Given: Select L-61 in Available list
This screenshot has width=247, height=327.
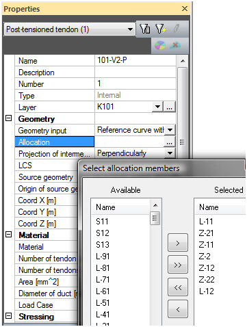Looking at the screenshot, I should [103, 291].
